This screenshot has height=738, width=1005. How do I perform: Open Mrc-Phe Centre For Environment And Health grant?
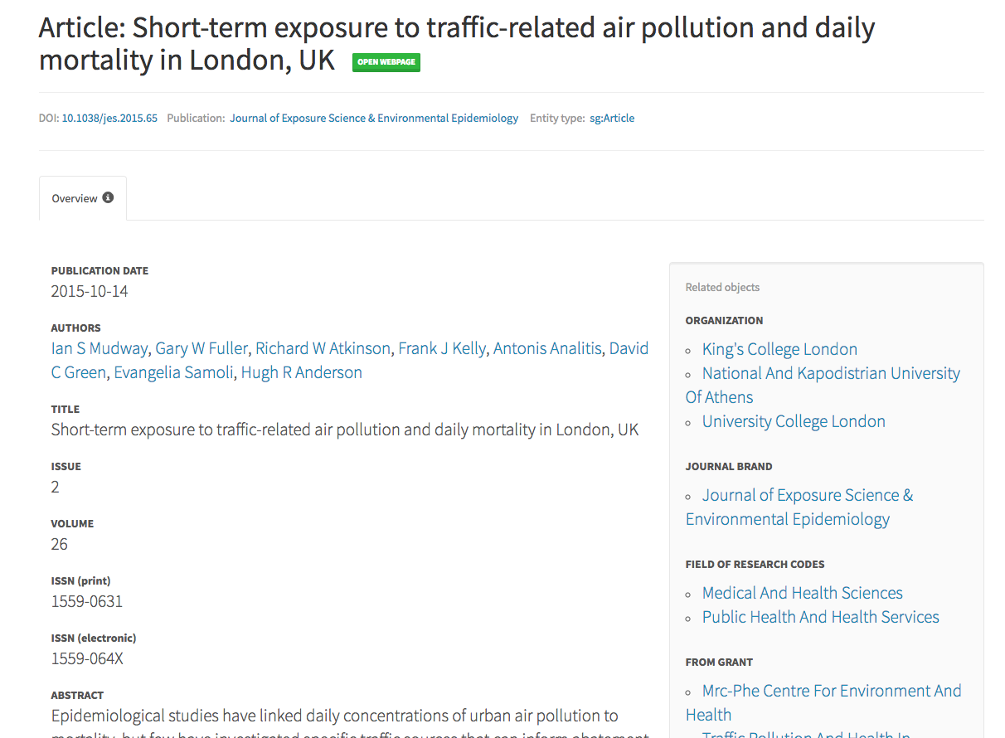(831, 691)
